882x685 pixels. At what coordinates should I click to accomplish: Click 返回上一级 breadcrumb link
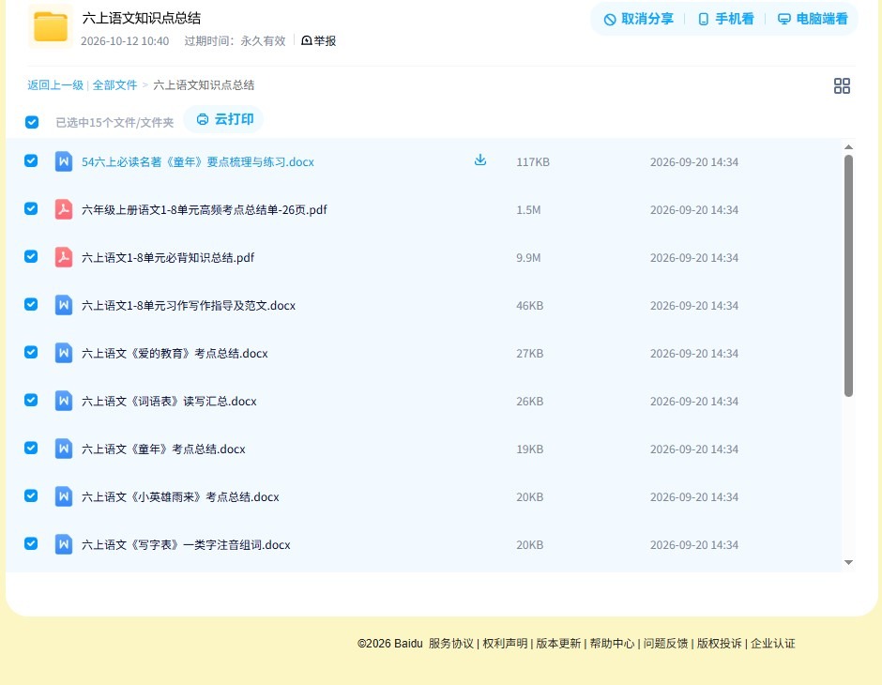pyautogui.click(x=55, y=85)
